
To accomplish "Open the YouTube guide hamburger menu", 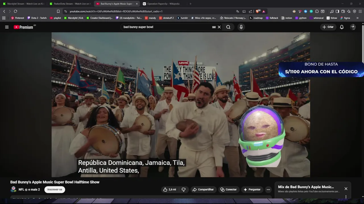I will coord(7,27).
